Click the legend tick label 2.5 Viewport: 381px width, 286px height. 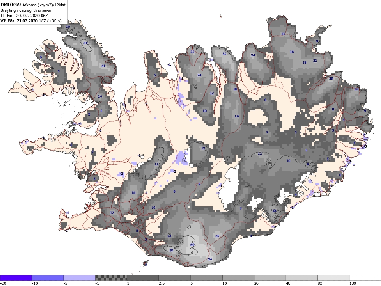162,283
